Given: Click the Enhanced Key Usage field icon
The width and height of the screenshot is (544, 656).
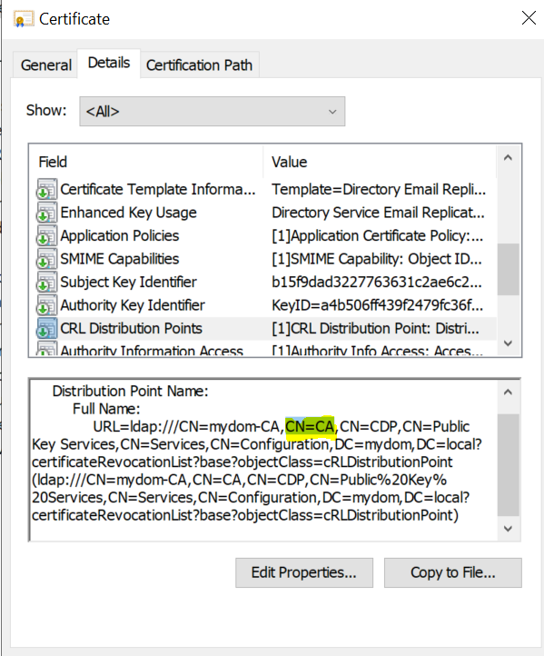Looking at the screenshot, I should 46,213.
